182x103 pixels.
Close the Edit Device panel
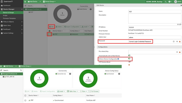click(181, 5)
